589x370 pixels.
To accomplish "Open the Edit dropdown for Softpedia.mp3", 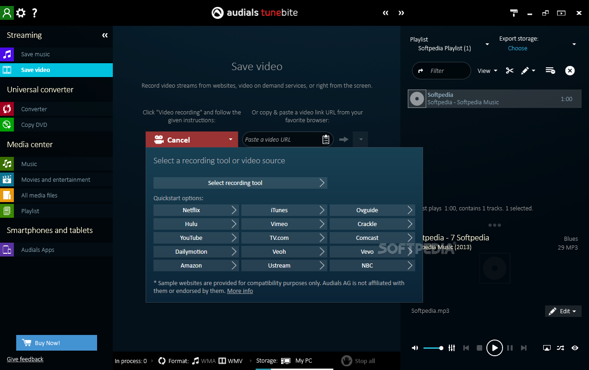I will tap(563, 311).
